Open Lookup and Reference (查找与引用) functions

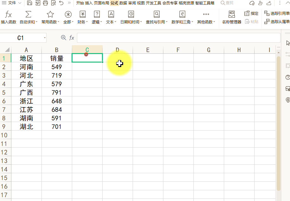coord(157,15)
